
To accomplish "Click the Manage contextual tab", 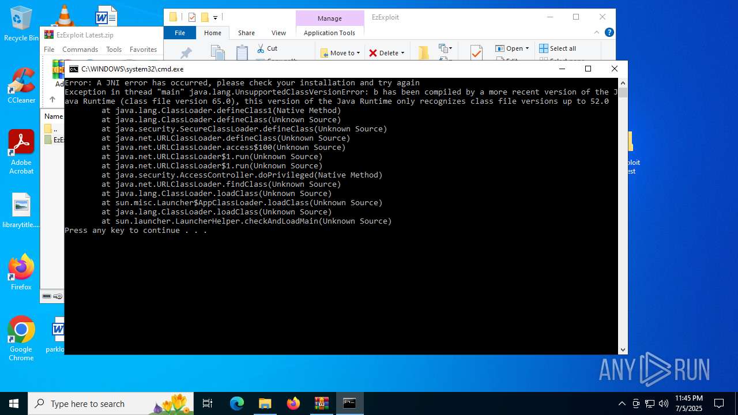I will click(x=329, y=18).
